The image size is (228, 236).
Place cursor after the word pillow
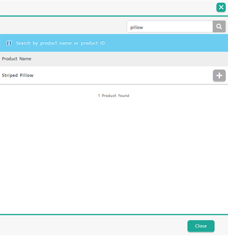[x=144, y=27]
